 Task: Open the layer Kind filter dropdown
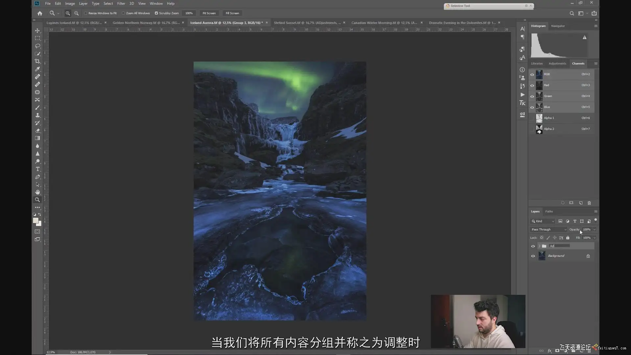(x=543, y=221)
